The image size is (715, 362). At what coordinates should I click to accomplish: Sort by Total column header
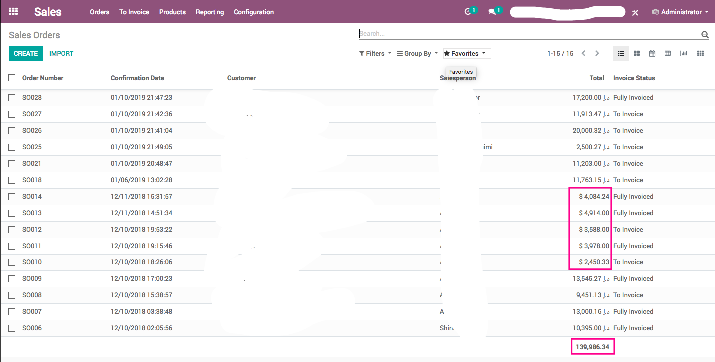pyautogui.click(x=597, y=78)
